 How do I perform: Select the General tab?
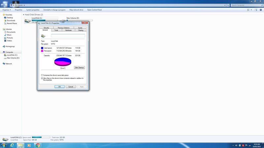click(45, 30)
